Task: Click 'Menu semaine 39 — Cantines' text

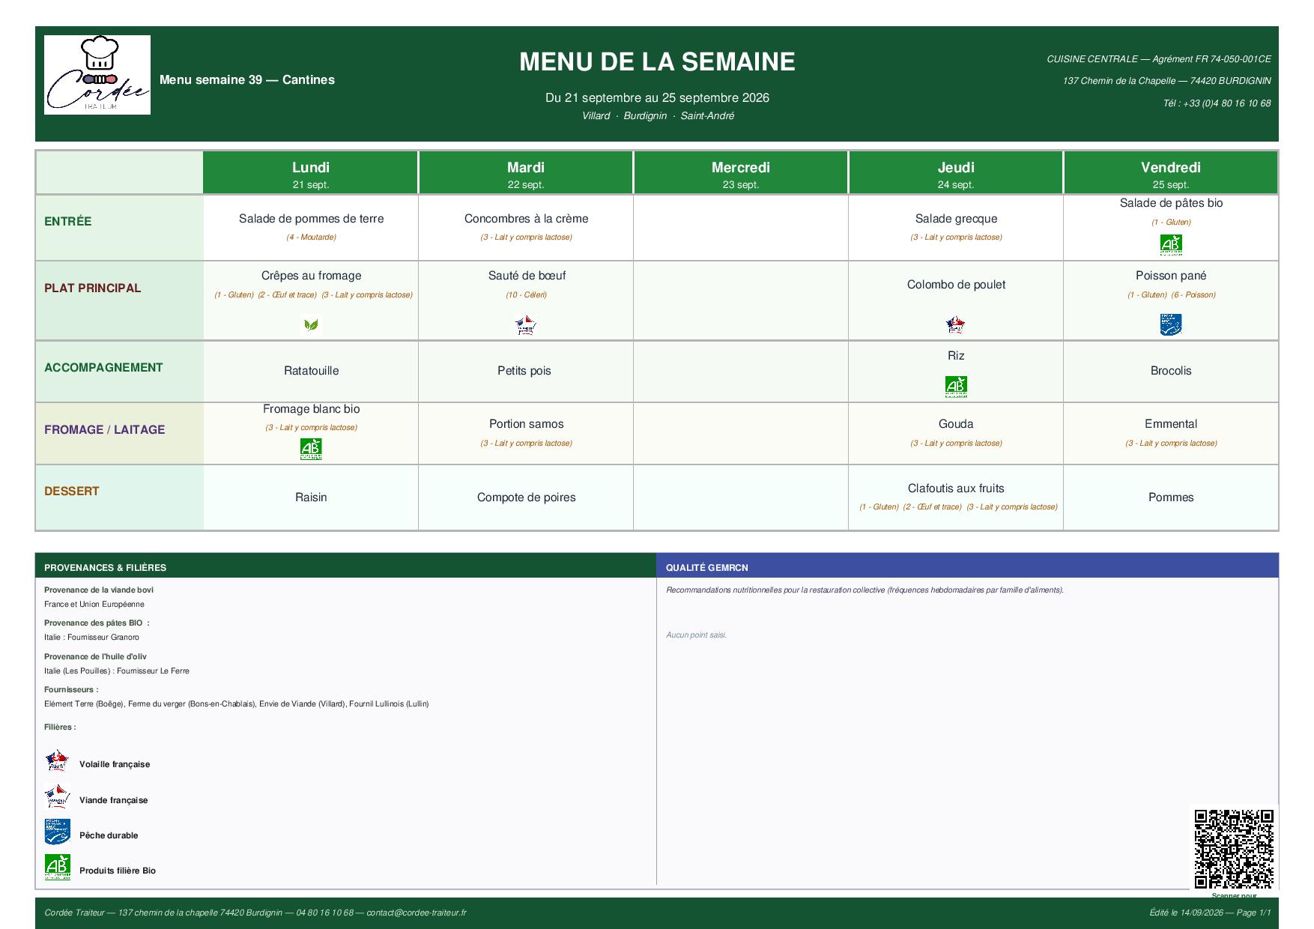Action: click(247, 80)
